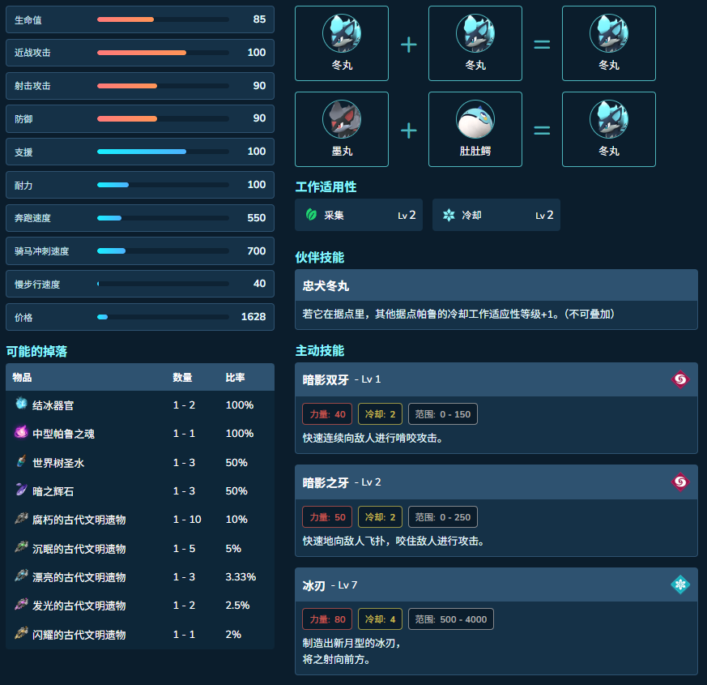Click the 漂亮的古代文明遗物 item icon
The width and height of the screenshot is (707, 685).
pos(21,576)
